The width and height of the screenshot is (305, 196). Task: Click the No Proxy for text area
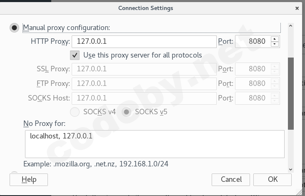(x=155, y=144)
